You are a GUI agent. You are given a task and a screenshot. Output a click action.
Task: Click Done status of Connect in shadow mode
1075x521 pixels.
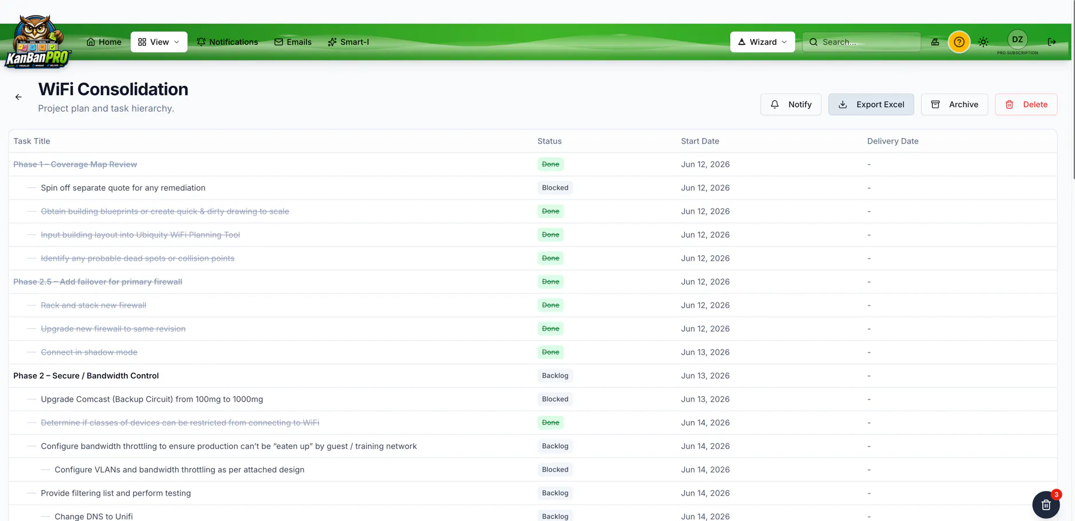coord(550,352)
